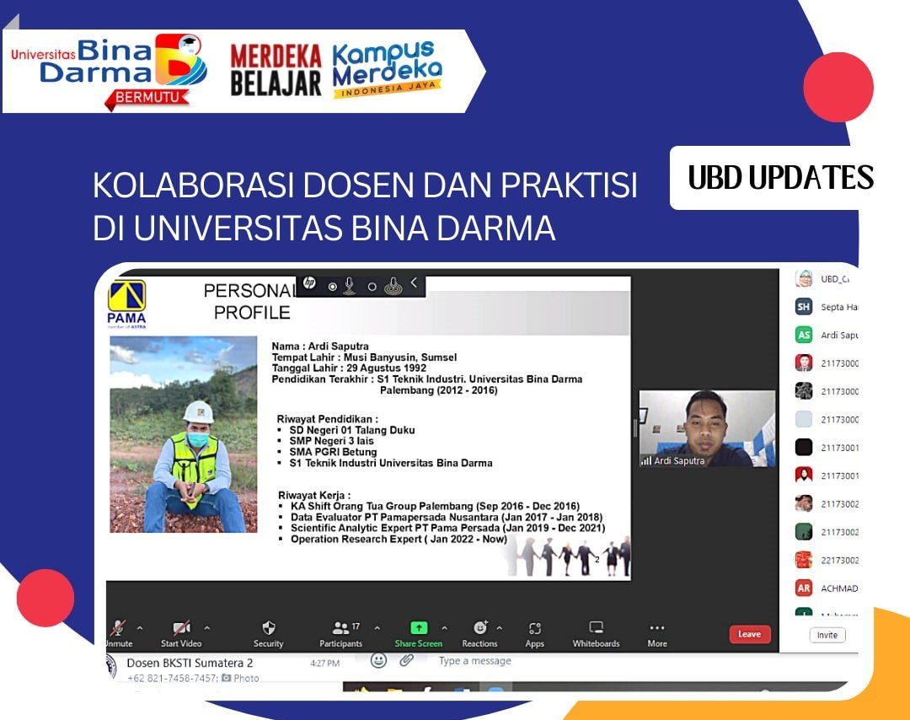This screenshot has width=910, height=720.
Task: Click the "Data Evaluator PT Pamapersada Nusantara" line
Action: (x=447, y=518)
